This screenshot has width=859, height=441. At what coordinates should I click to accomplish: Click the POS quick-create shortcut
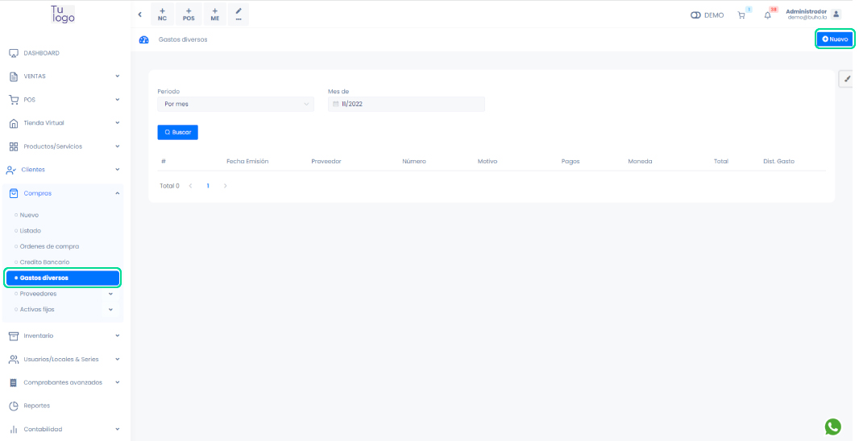(x=189, y=14)
